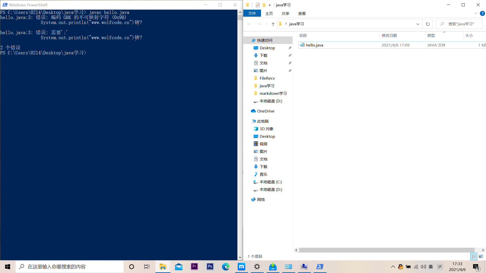
Task: Open Explorer help question-mark icon
Action: click(482, 13)
